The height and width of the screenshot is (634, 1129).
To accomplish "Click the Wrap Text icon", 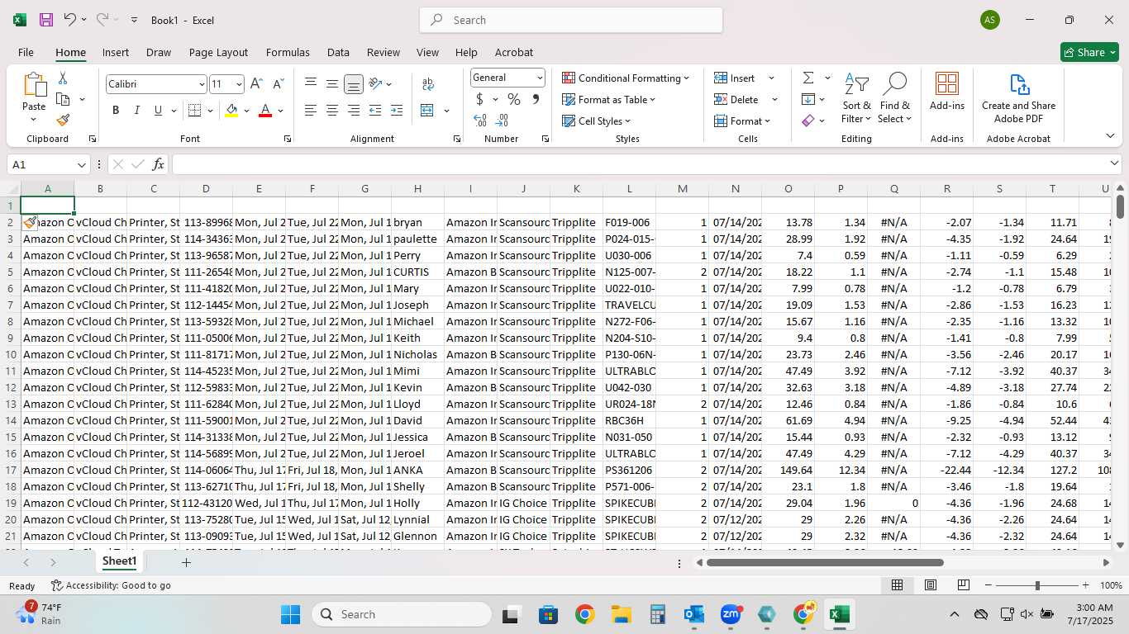I will click(428, 83).
